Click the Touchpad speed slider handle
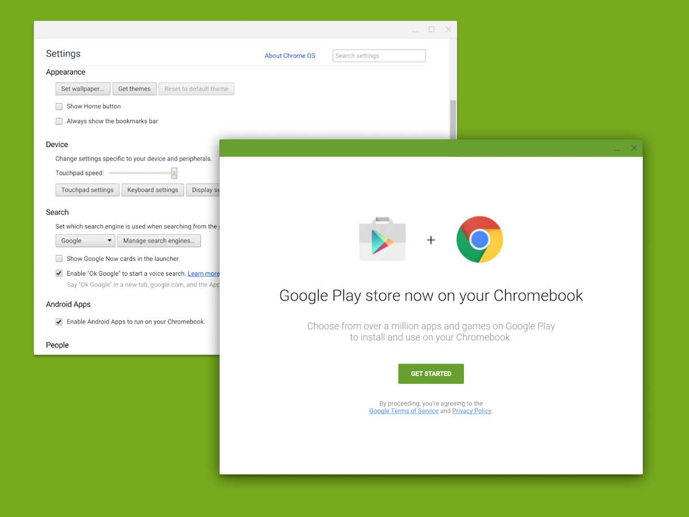 pyautogui.click(x=174, y=173)
